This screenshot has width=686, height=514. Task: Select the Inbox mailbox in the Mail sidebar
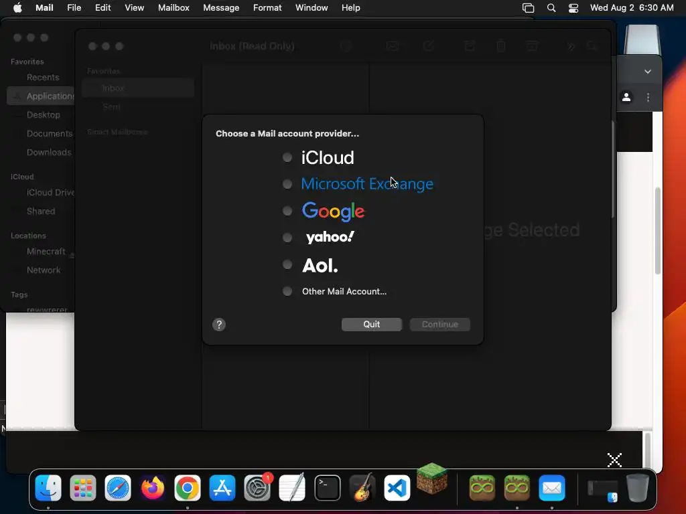[138, 88]
